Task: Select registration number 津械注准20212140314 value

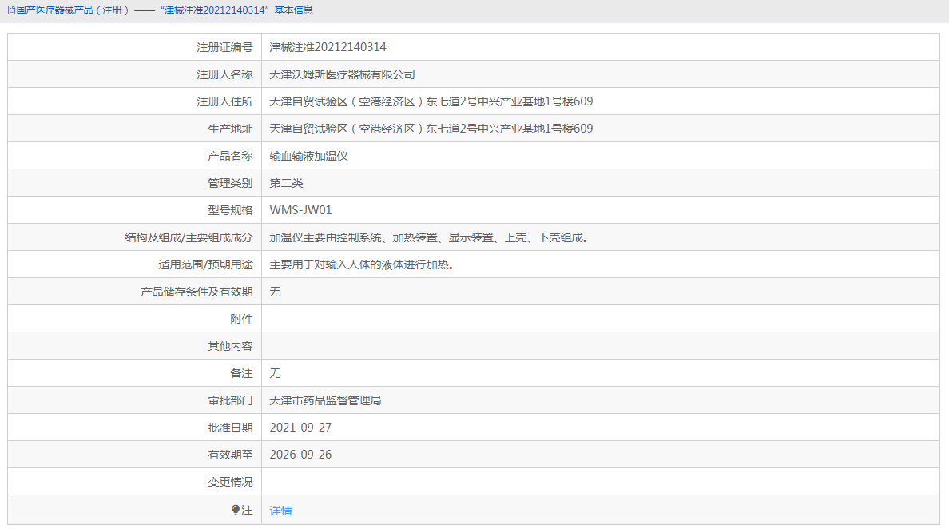Action: point(328,47)
